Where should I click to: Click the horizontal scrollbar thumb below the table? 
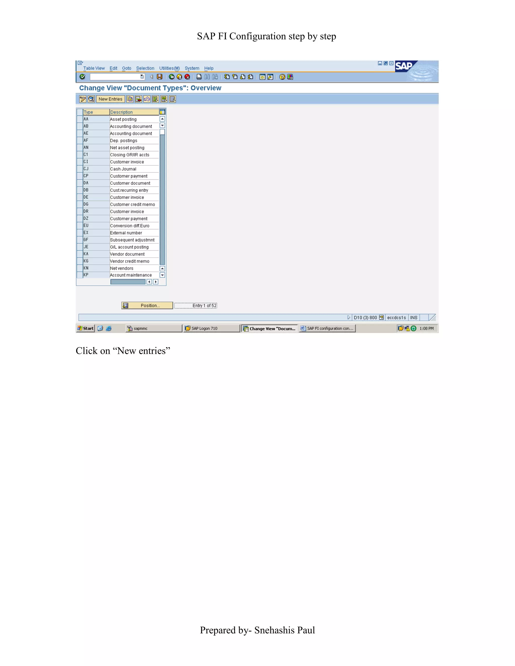pos(128,282)
